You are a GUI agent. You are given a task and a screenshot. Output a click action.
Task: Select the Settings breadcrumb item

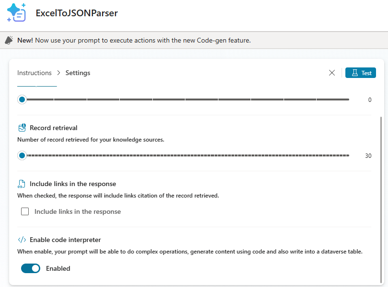pos(78,73)
